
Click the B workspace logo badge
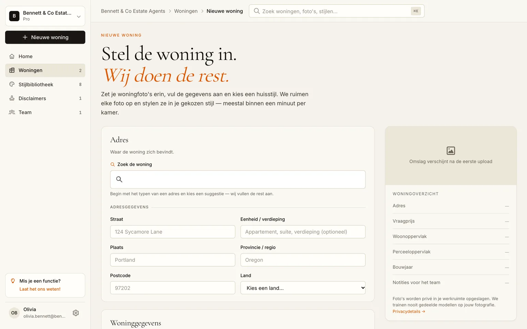[x=14, y=16]
